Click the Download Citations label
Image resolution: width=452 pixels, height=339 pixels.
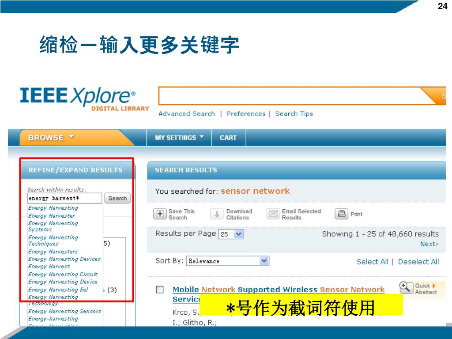tap(239, 214)
